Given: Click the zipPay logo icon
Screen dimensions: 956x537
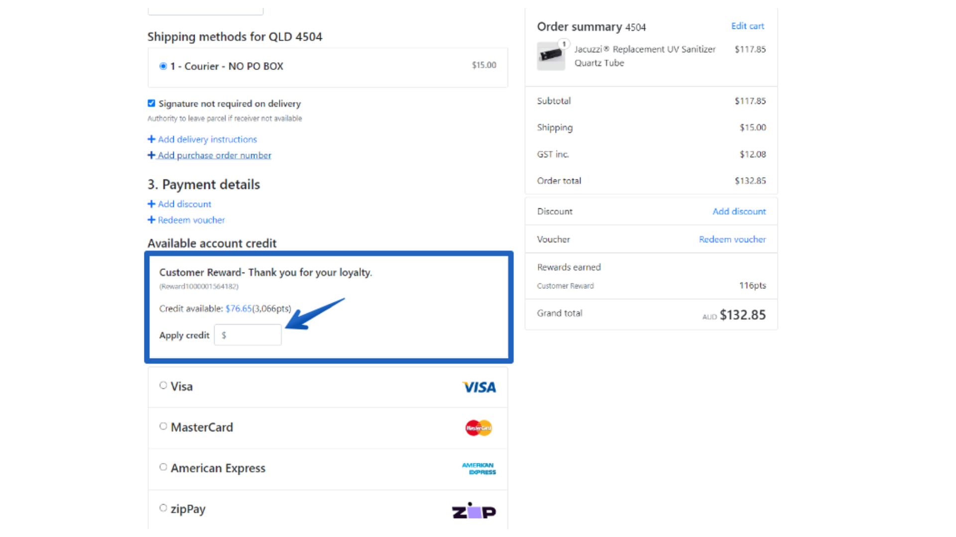Looking at the screenshot, I should (474, 511).
